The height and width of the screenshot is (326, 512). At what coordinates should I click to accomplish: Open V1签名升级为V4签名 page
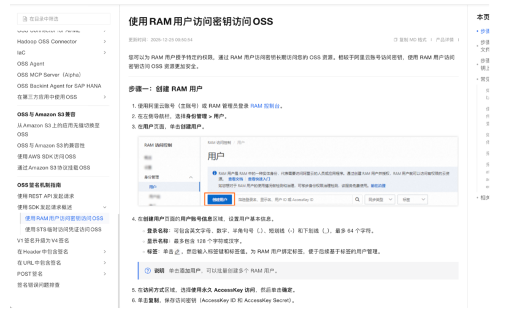click(43, 240)
